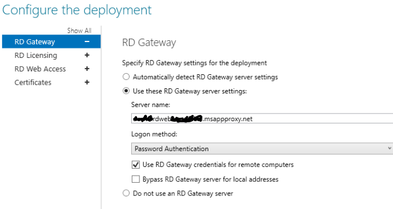The image size is (393, 209).
Task: Expand RD Licensing plus icon
Action: 87,55
